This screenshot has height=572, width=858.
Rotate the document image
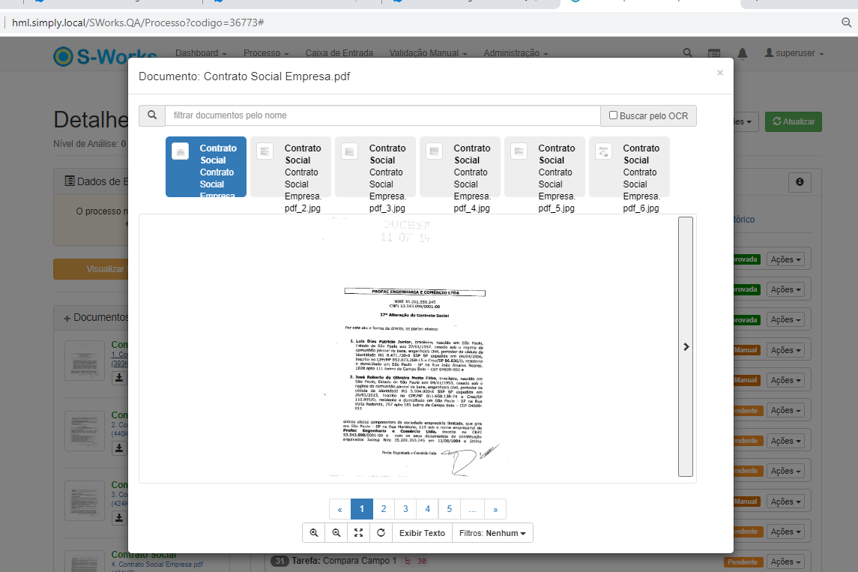pyautogui.click(x=381, y=532)
